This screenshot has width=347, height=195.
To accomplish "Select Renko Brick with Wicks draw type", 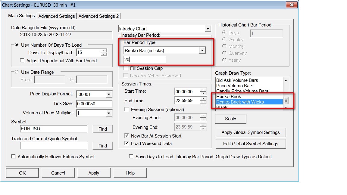I will tap(249, 102).
